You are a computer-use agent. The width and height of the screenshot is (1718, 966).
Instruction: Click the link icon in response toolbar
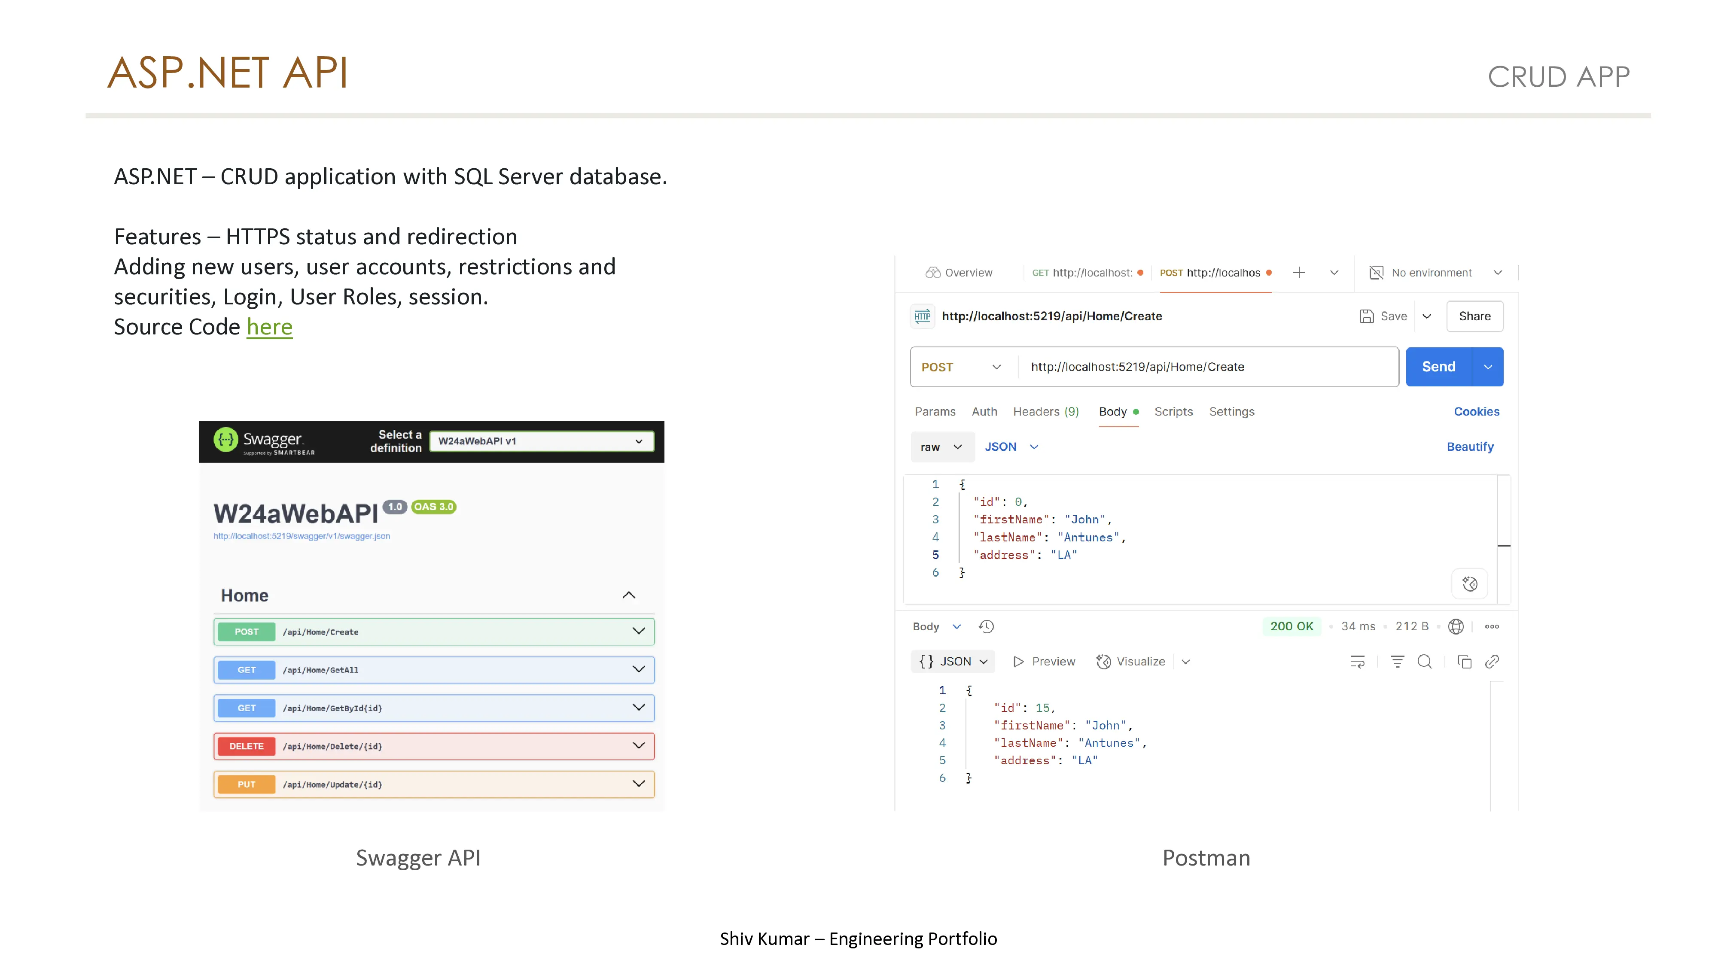coord(1492,661)
